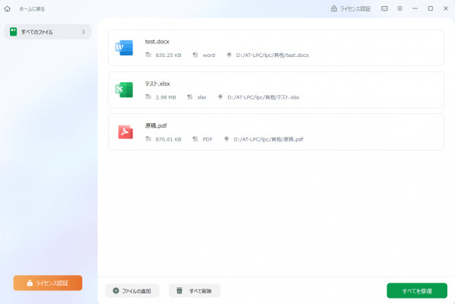The height and width of the screenshot is (304, 455).
Task: Click the PDF icon for 原稿.pdf
Action: click(126, 131)
